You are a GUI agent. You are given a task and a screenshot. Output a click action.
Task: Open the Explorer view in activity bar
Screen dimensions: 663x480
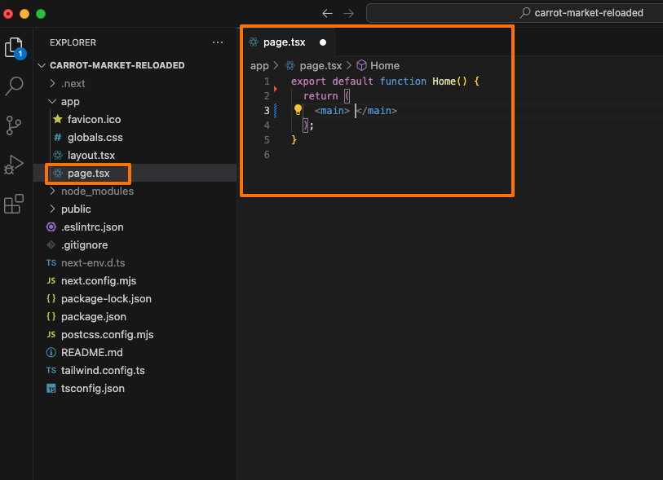(15, 48)
